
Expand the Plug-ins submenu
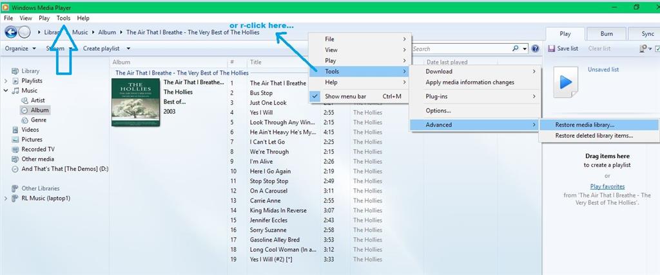[476, 96]
